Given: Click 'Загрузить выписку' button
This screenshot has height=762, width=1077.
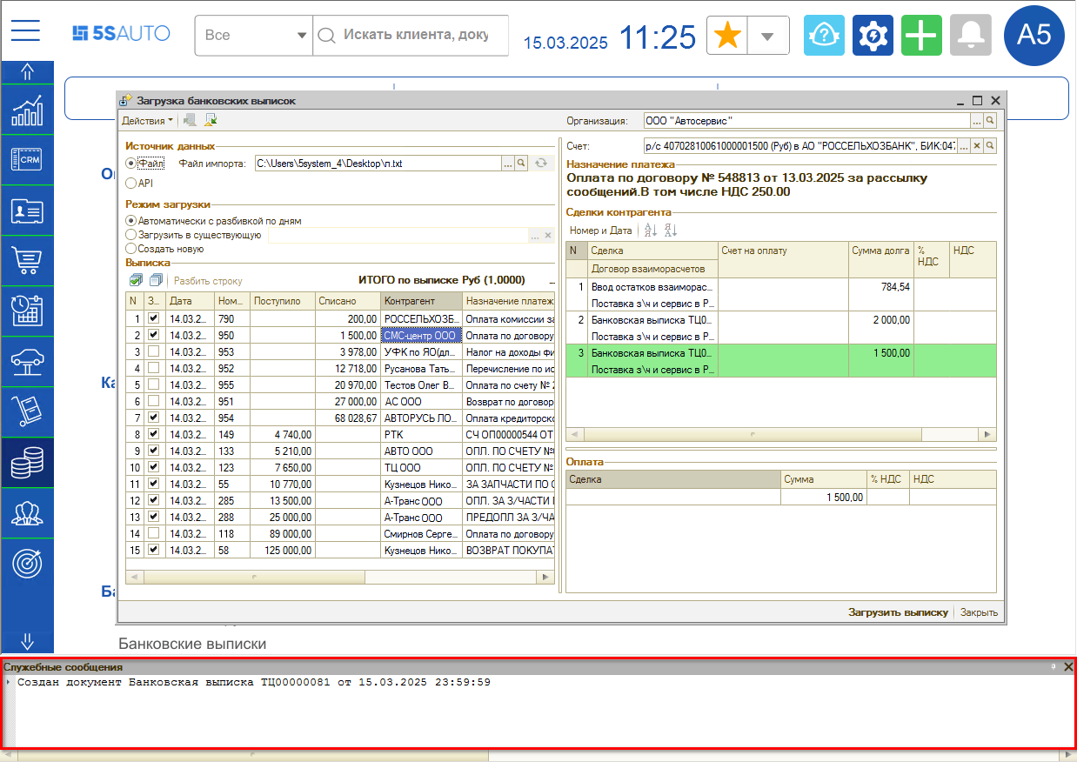Looking at the screenshot, I should [898, 612].
